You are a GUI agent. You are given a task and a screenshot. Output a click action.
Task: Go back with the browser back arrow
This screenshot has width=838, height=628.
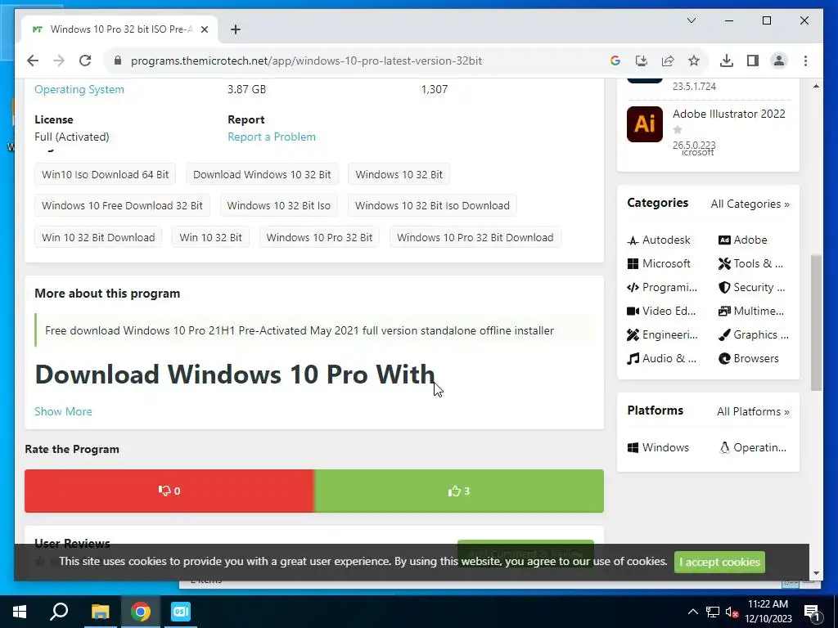(x=33, y=61)
